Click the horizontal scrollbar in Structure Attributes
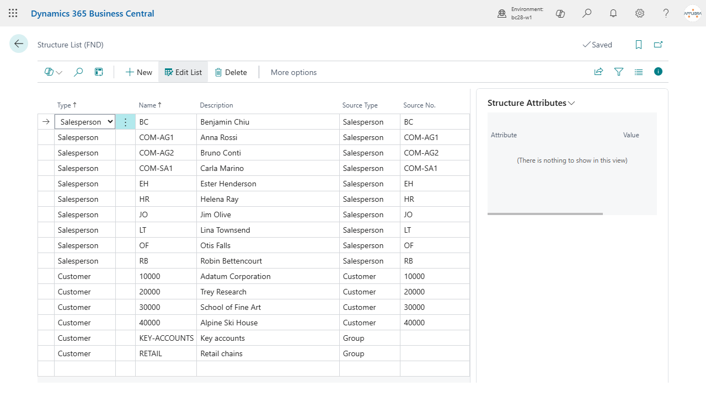The width and height of the screenshot is (706, 397). click(x=545, y=213)
